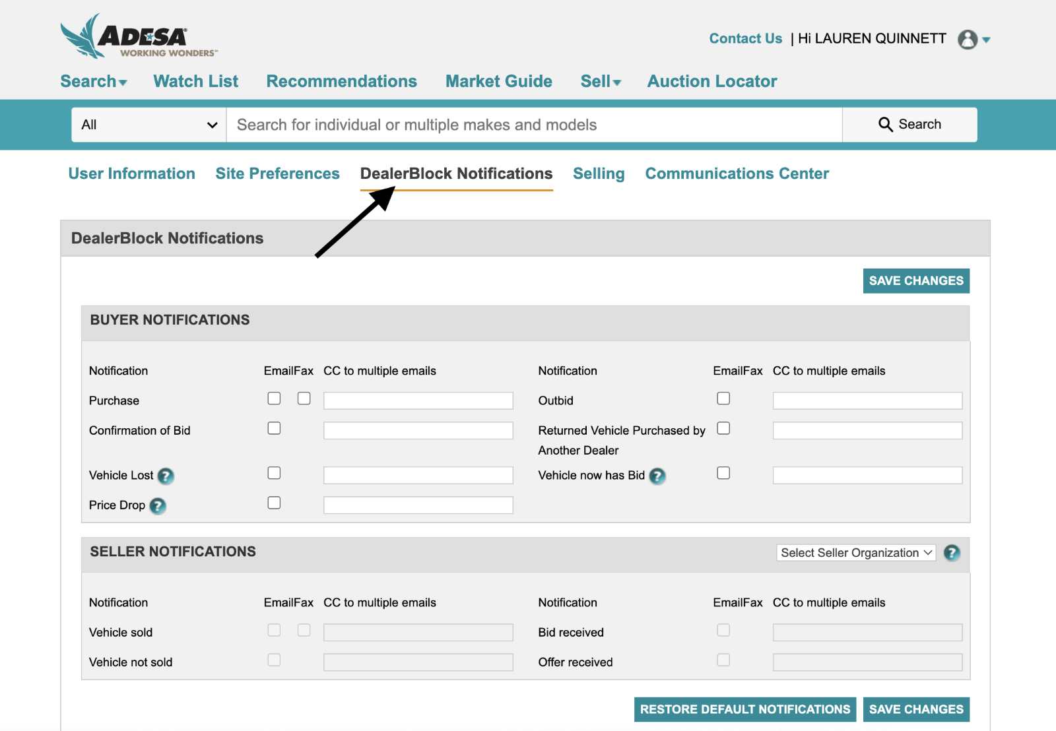Click CC field for Returned Vehicle Purchased
Viewport: 1056px width, 731px height.
point(868,431)
